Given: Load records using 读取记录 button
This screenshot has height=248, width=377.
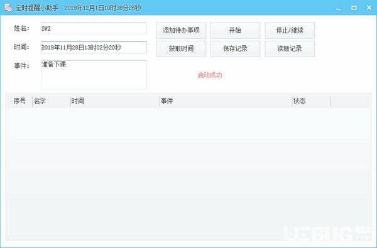Looking at the screenshot, I should (290, 49).
